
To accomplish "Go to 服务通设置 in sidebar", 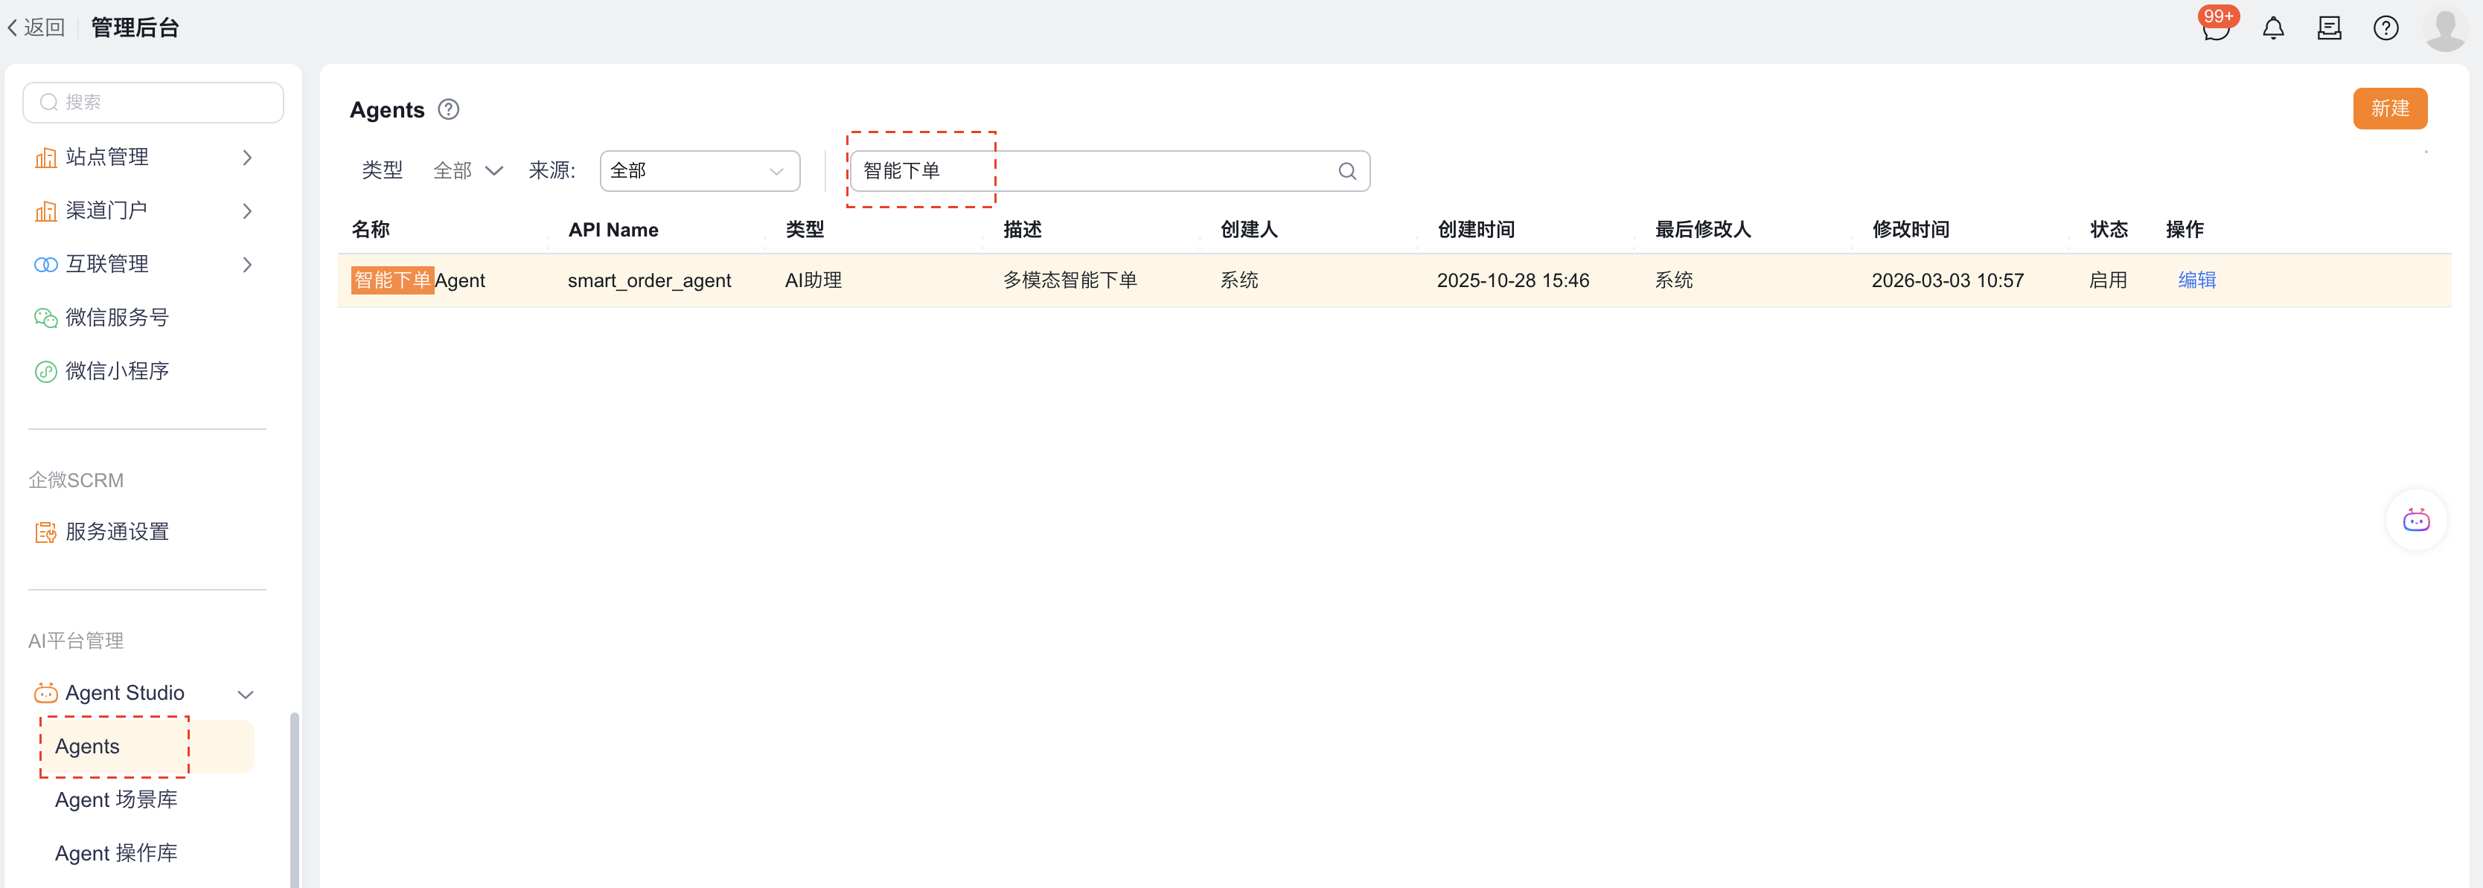I will [117, 533].
